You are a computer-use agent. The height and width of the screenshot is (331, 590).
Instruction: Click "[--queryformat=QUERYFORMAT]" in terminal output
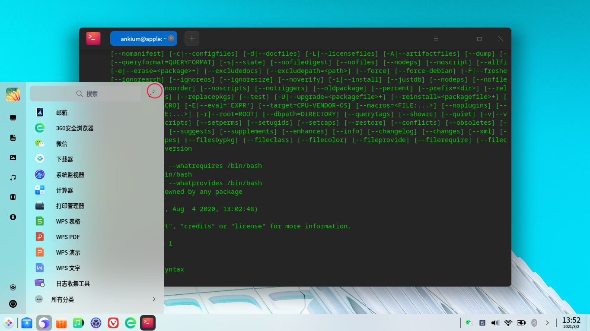[163, 62]
